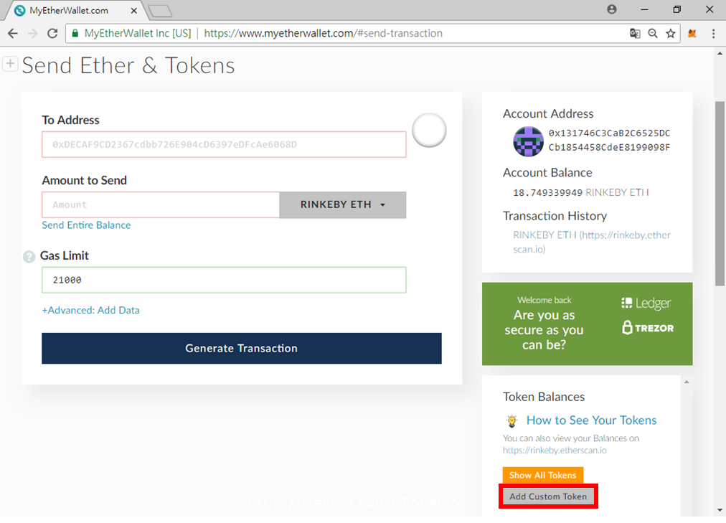Click the green secure padlock icon
The width and height of the screenshot is (726, 523).
click(75, 33)
